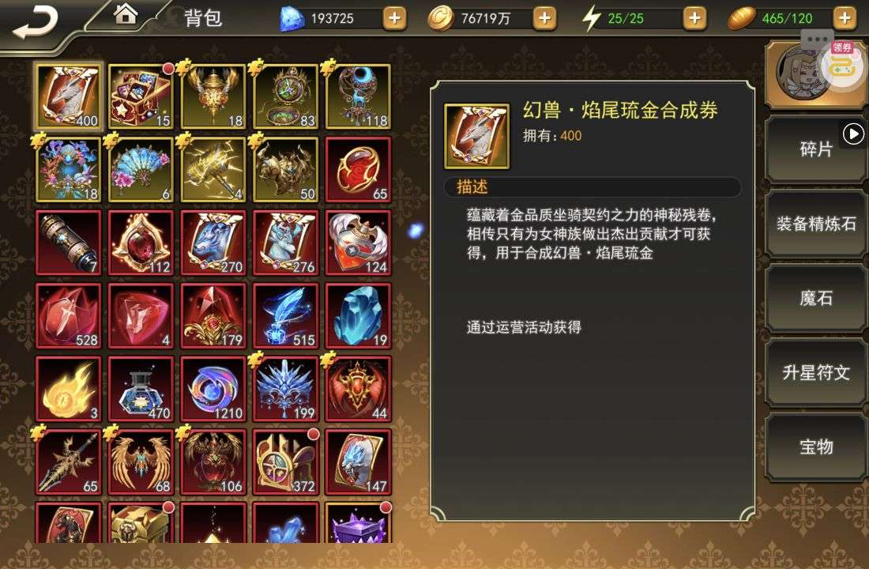Tap the back arrow icon
The width and height of the screenshot is (869, 569).
coord(34,22)
